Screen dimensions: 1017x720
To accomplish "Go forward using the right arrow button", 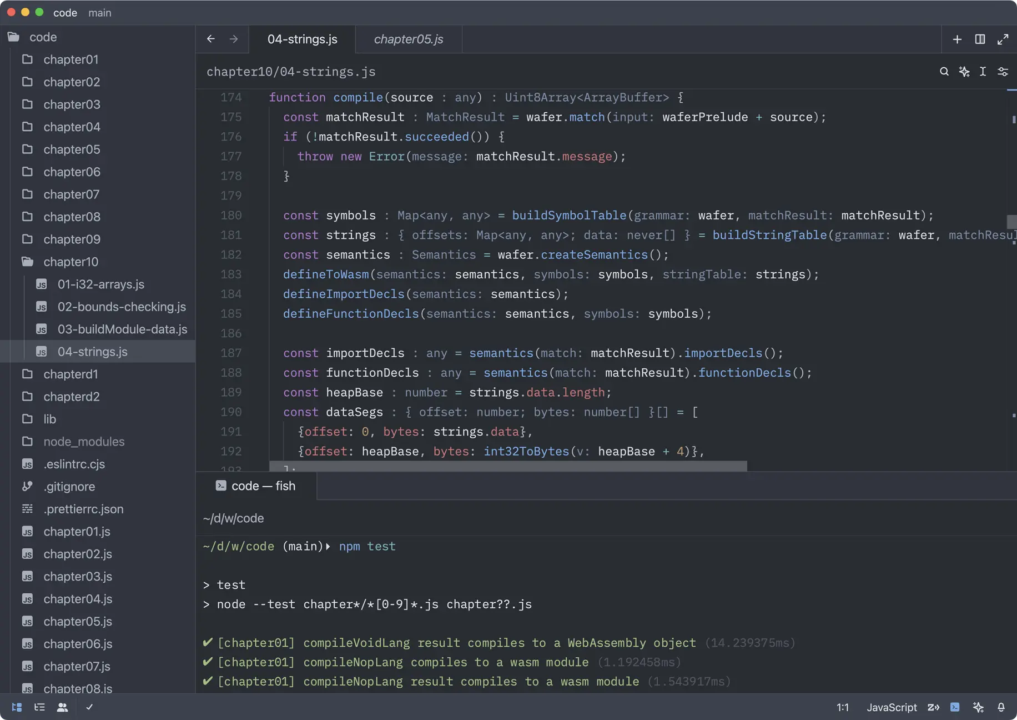I will click(x=234, y=39).
